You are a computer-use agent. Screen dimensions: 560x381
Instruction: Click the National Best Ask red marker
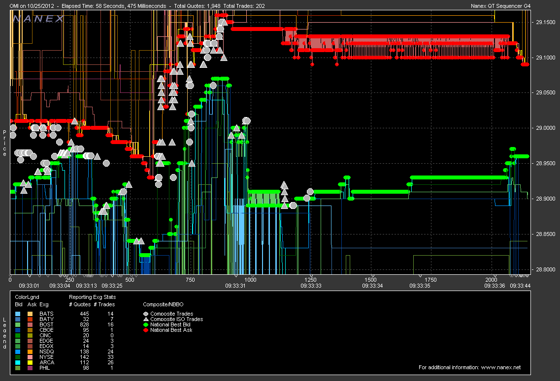pyautogui.click(x=146, y=330)
